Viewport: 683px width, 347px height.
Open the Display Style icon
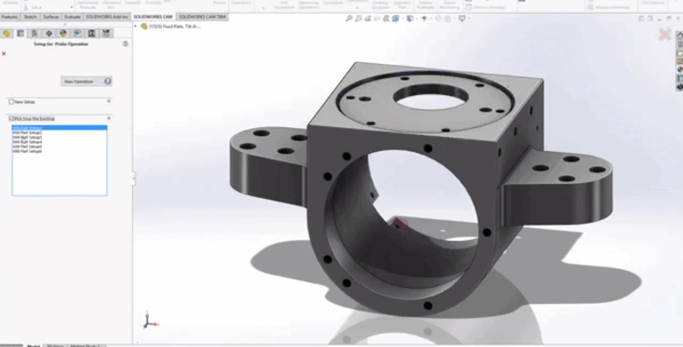tap(410, 19)
